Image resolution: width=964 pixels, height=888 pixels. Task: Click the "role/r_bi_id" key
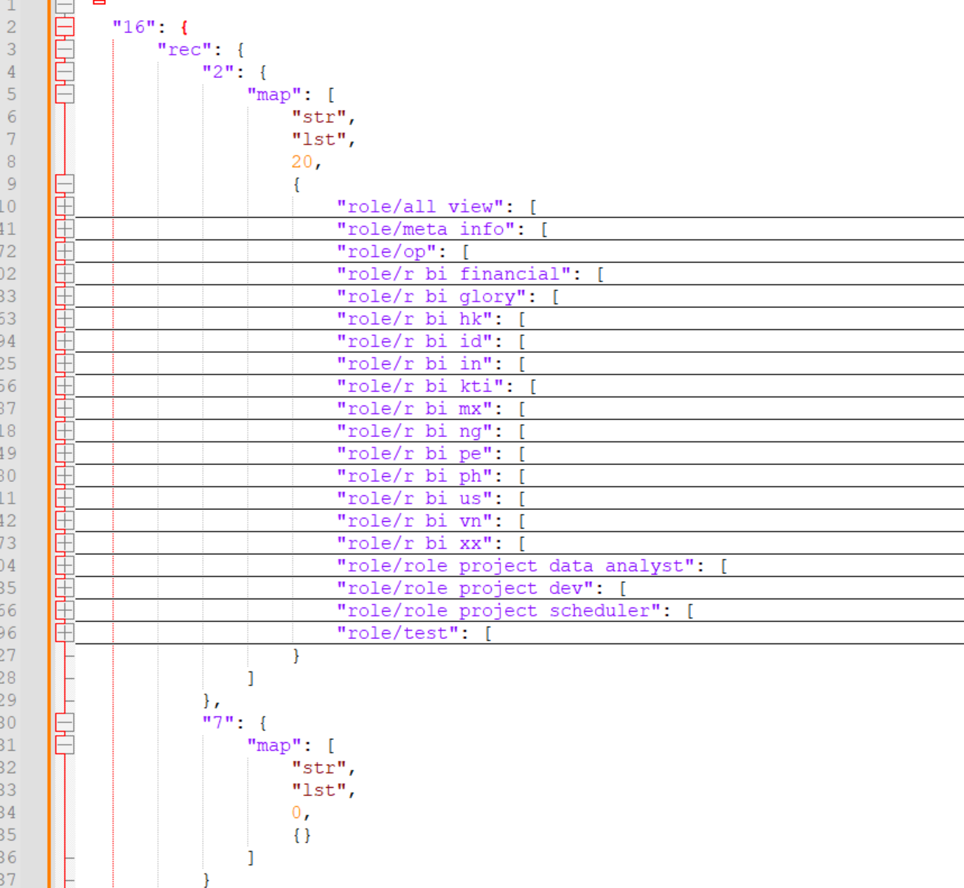[415, 341]
